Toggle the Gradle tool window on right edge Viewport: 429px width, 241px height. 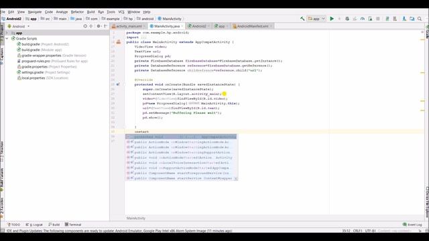coord(427,31)
